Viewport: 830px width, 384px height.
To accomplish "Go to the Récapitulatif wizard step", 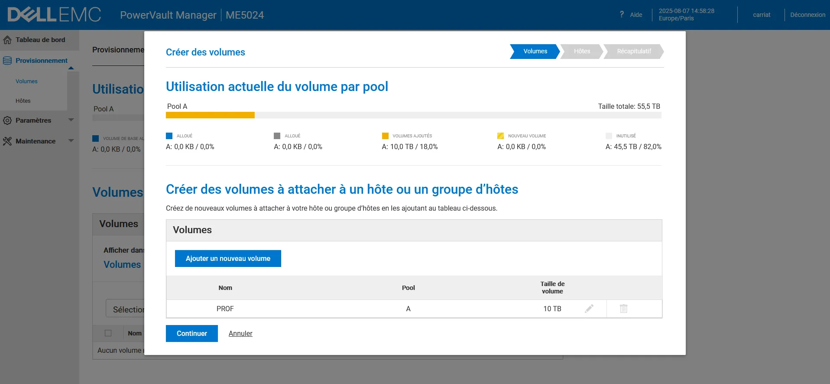I will pos(633,51).
